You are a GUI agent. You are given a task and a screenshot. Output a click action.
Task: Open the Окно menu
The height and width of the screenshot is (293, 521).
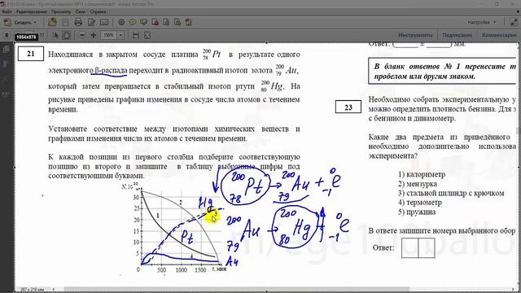[80, 11]
